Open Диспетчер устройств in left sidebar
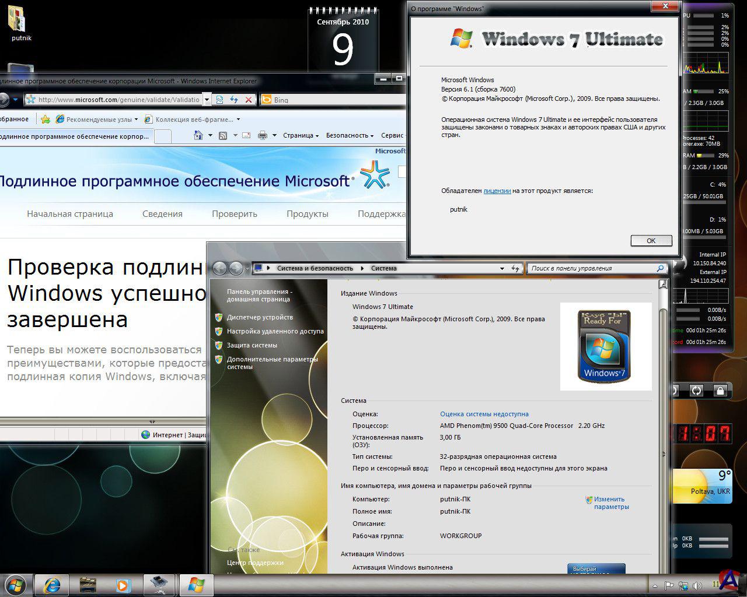 [260, 317]
